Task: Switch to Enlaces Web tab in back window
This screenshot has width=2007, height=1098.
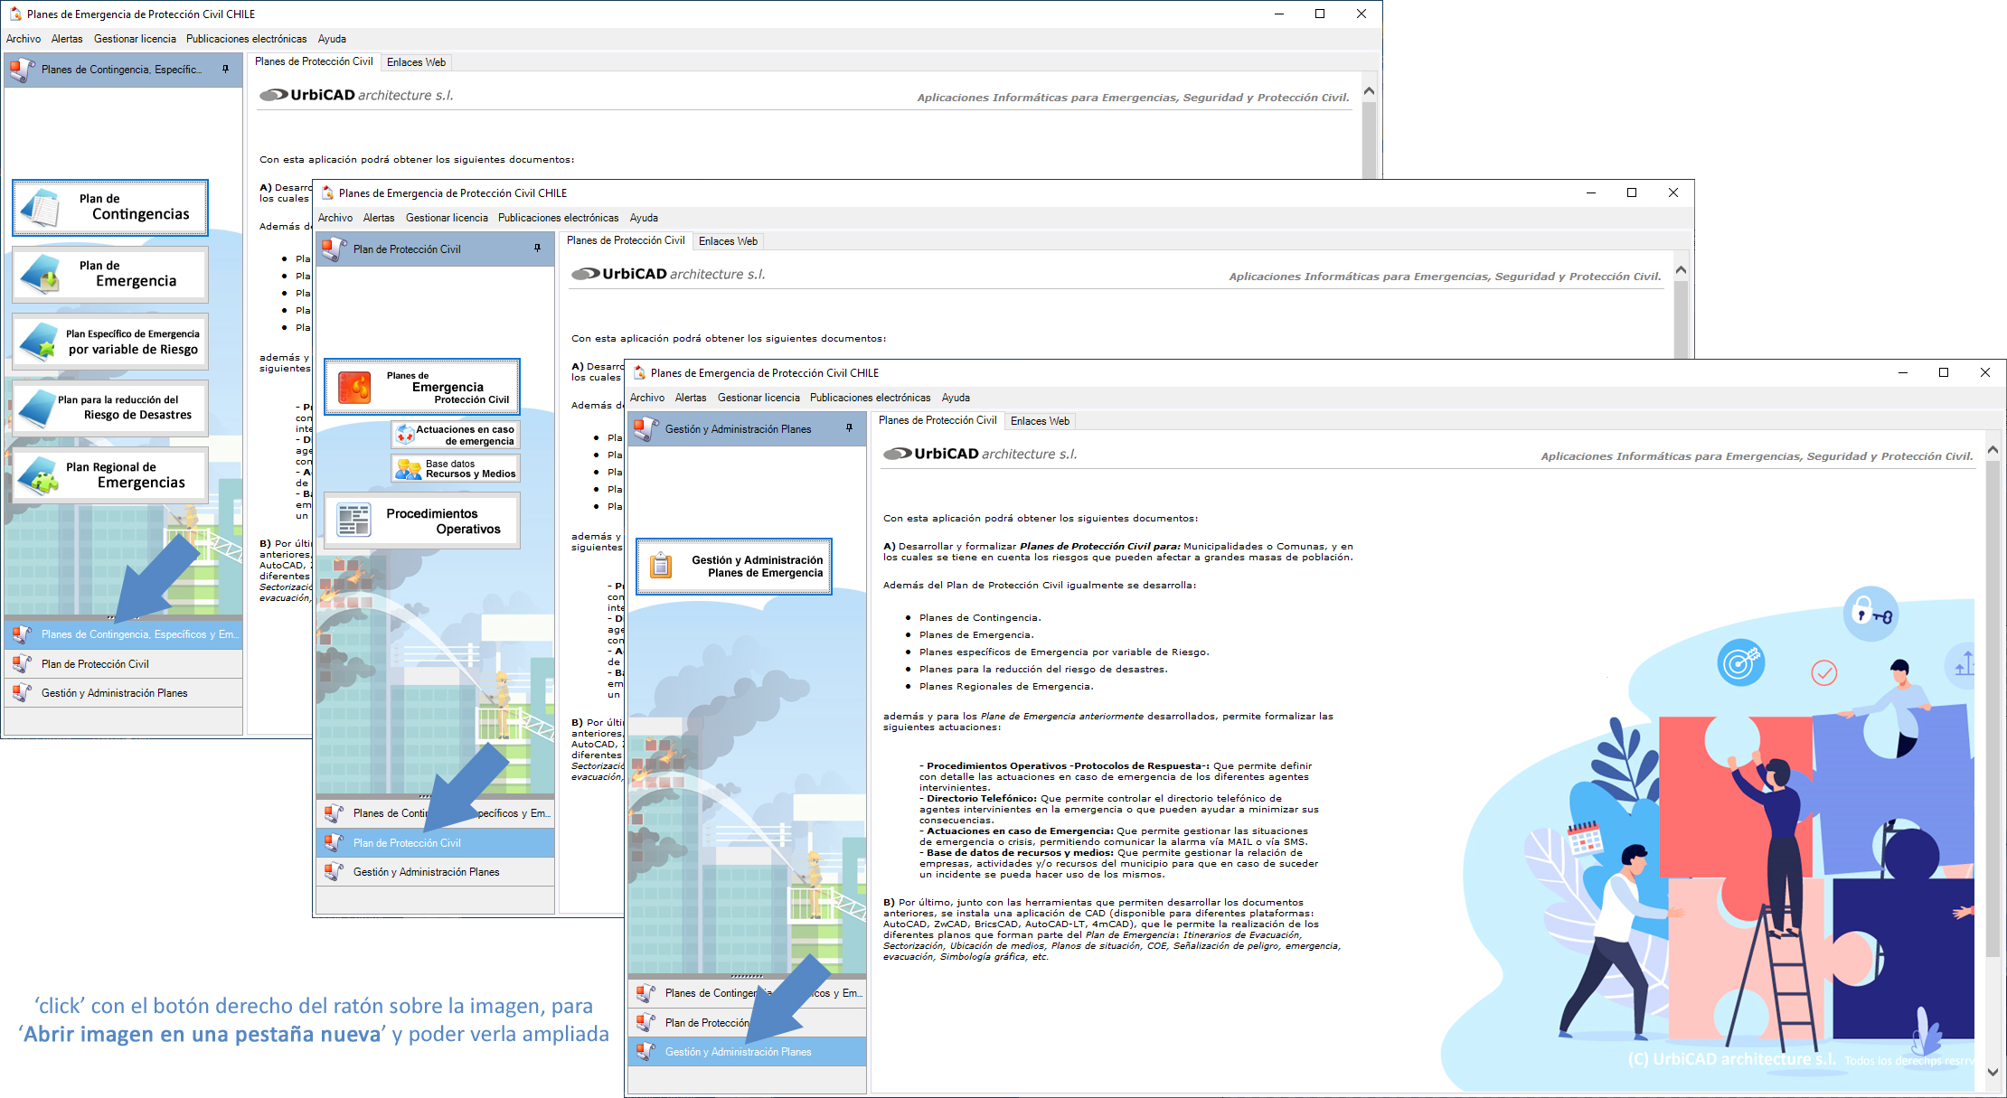Action: click(x=416, y=62)
